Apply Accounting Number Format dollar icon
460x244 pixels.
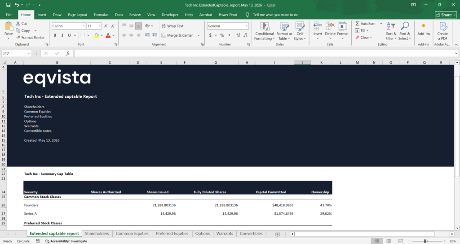point(210,35)
